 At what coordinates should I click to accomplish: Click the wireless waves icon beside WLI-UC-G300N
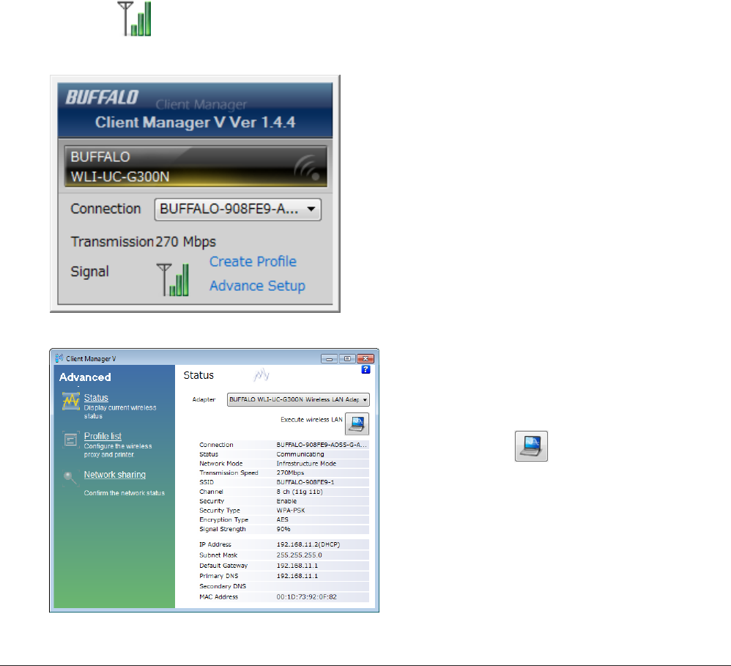click(x=307, y=168)
